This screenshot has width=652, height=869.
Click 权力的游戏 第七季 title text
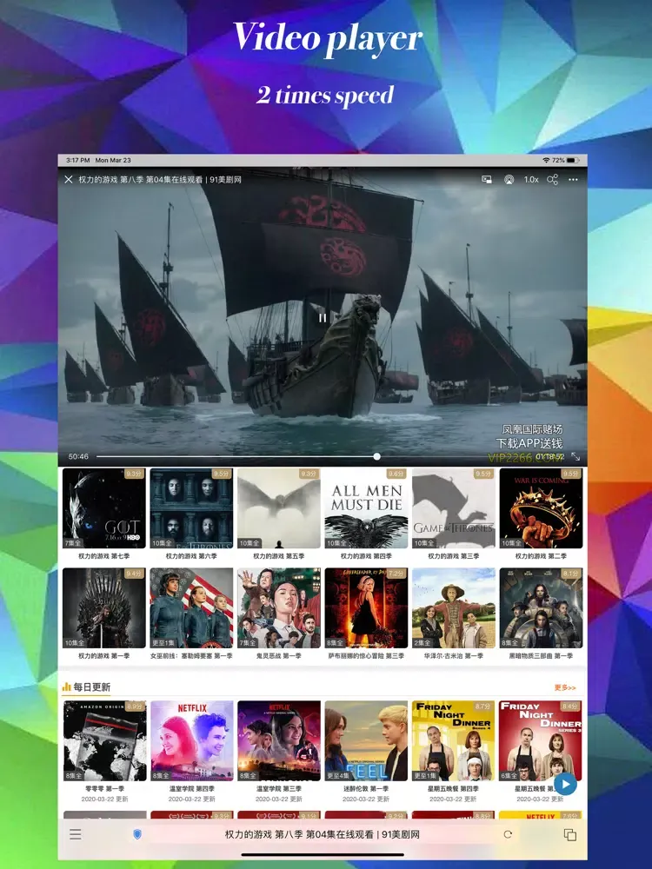(104, 556)
